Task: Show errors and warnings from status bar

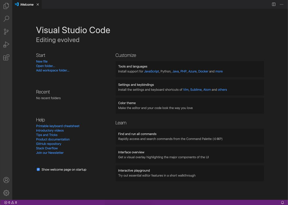Action: click(x=11, y=202)
